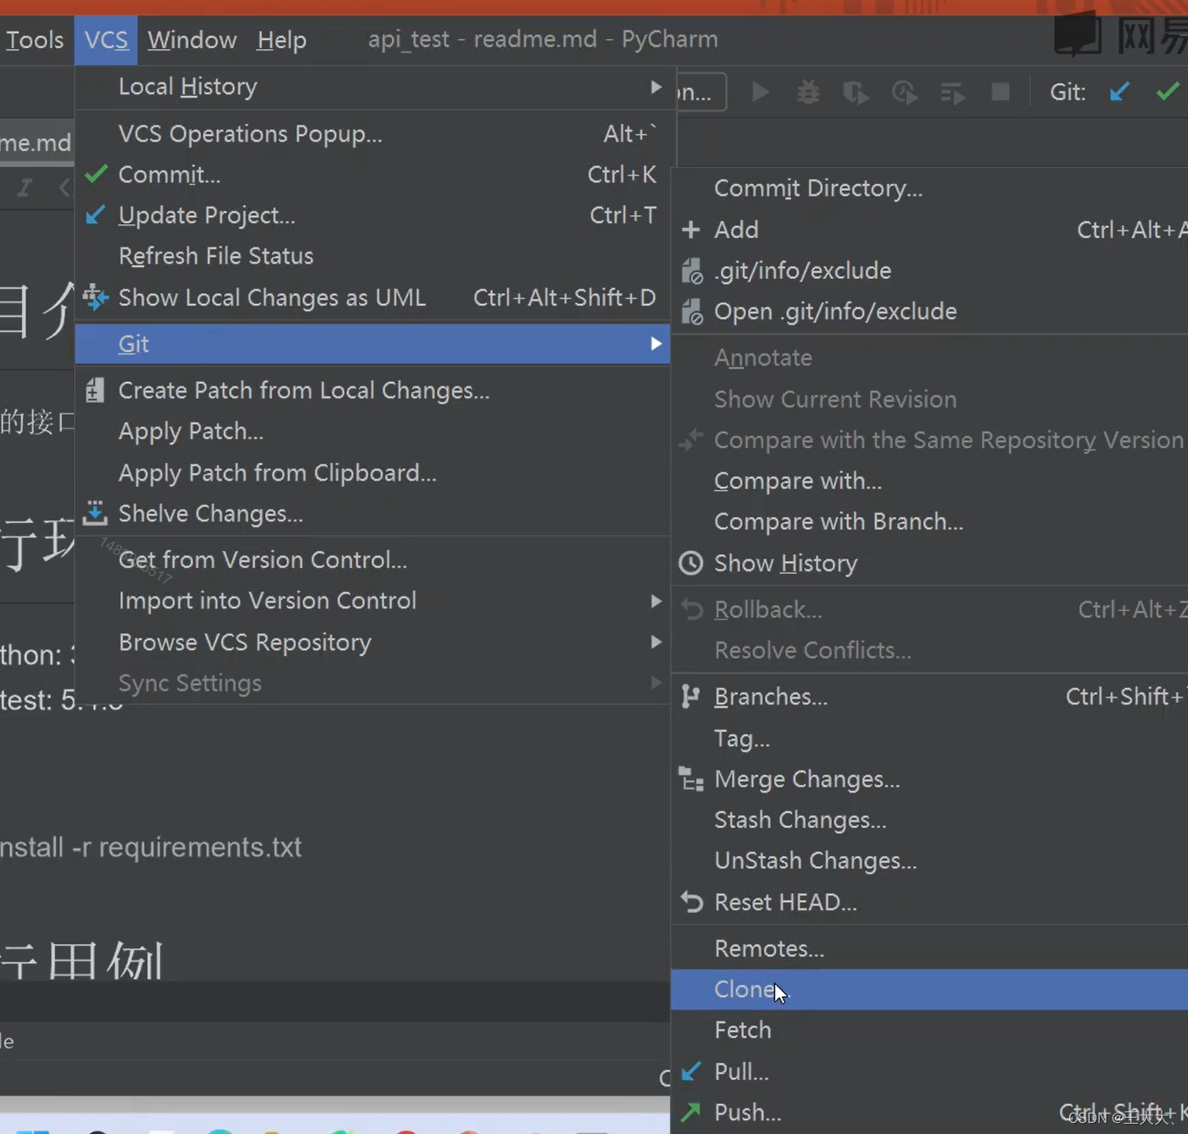Select Commit... in VCS menu
This screenshot has width=1188, height=1134.
(x=373, y=175)
